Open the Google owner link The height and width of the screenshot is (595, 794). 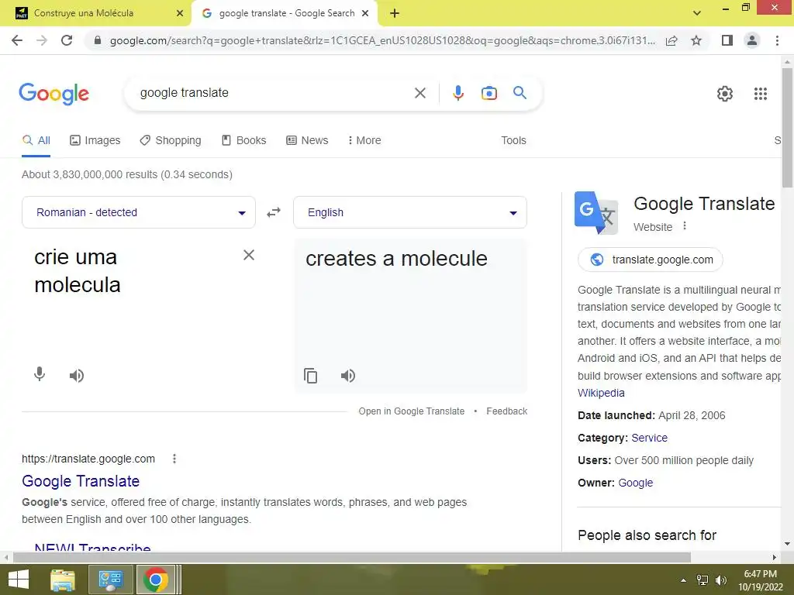(x=636, y=483)
